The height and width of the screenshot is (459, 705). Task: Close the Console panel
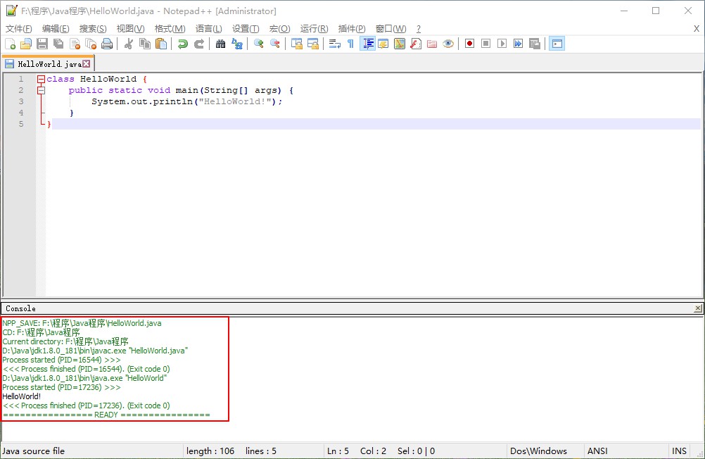[x=697, y=308]
